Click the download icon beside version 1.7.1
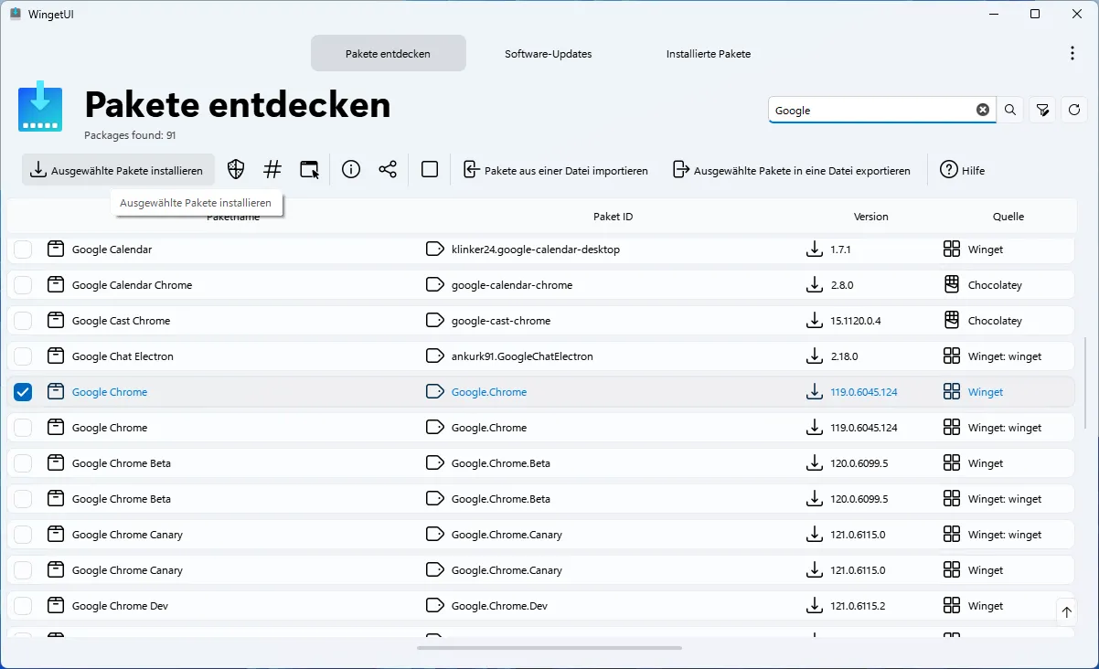The height and width of the screenshot is (669, 1099). (814, 249)
